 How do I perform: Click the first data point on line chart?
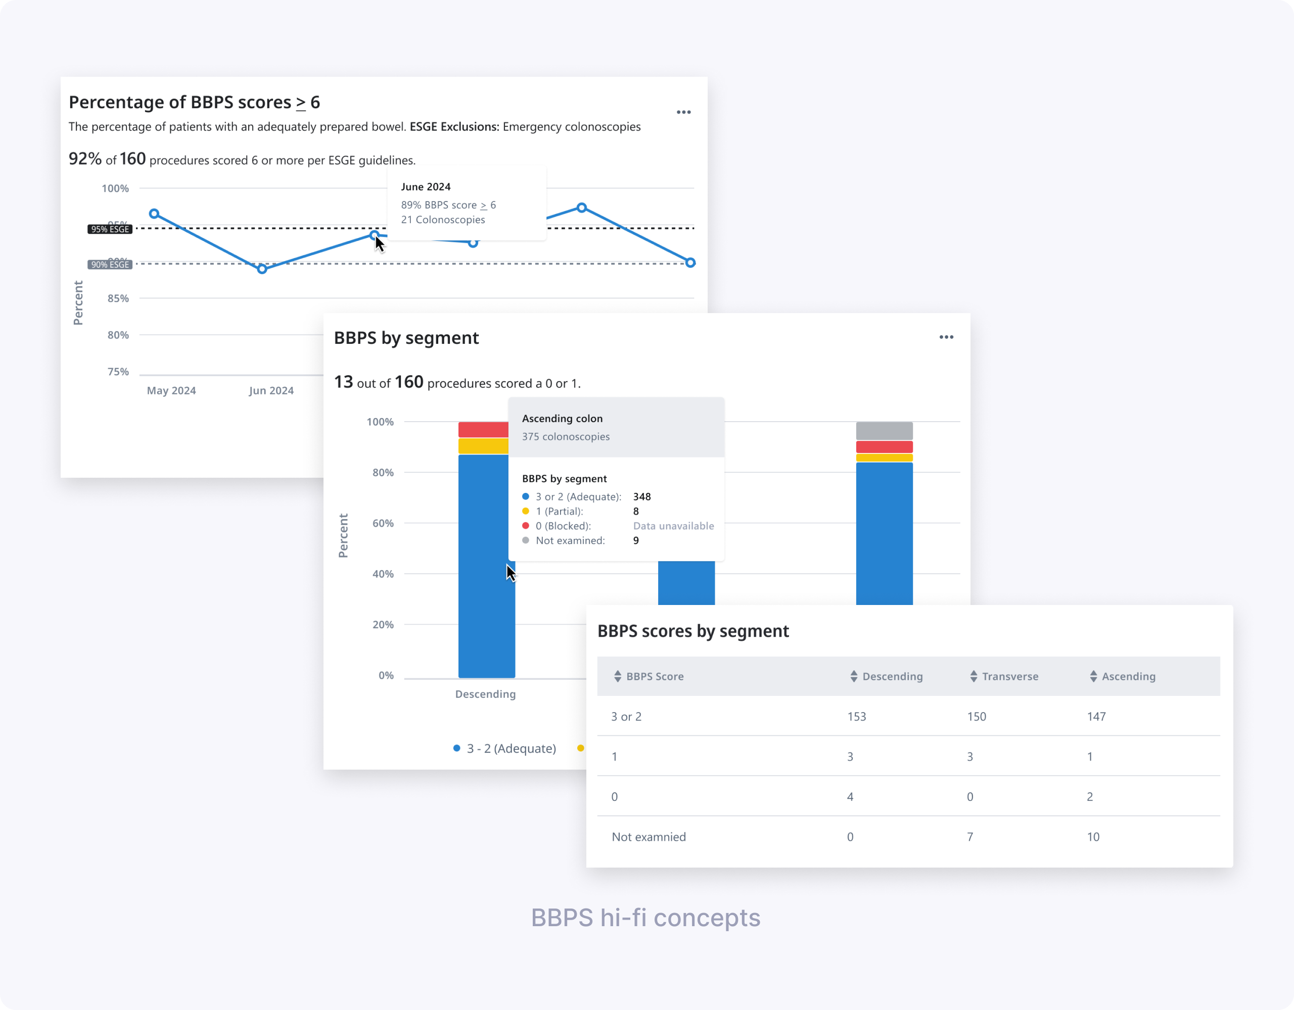(154, 214)
